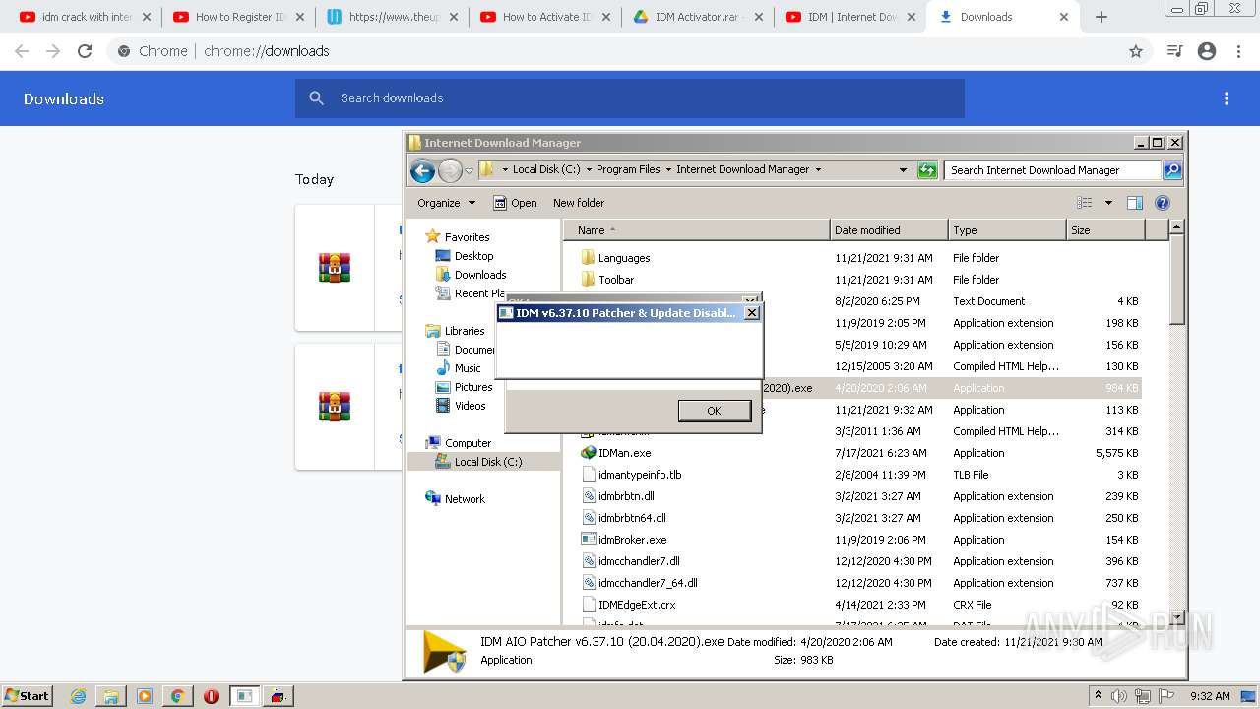Sort files by Date modified column
The height and width of the screenshot is (709, 1260).
(x=889, y=230)
